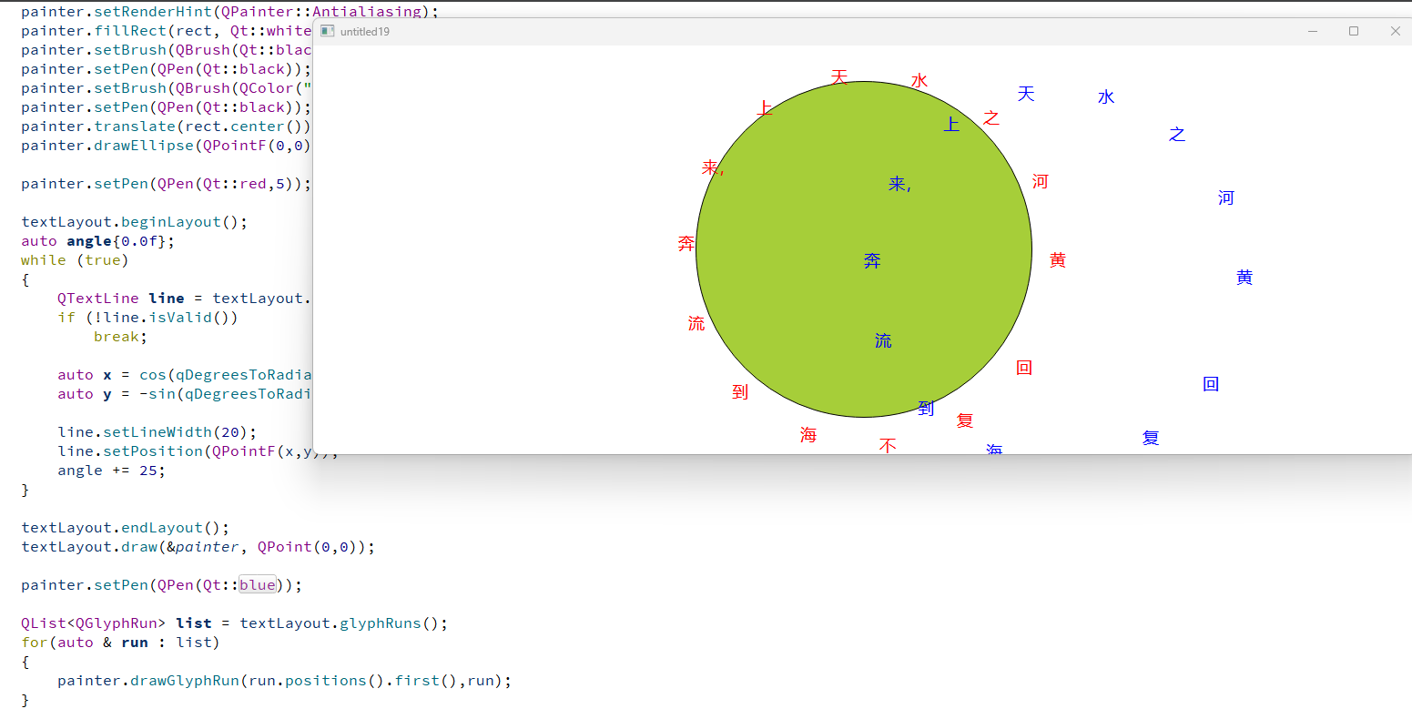Click the red 奔 character
1412x719 pixels.
tap(686, 244)
